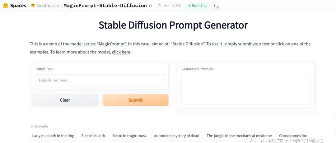Select example "Lady macbeth in the ring"
The height and width of the screenshot is (143, 336).
coord(53,136)
